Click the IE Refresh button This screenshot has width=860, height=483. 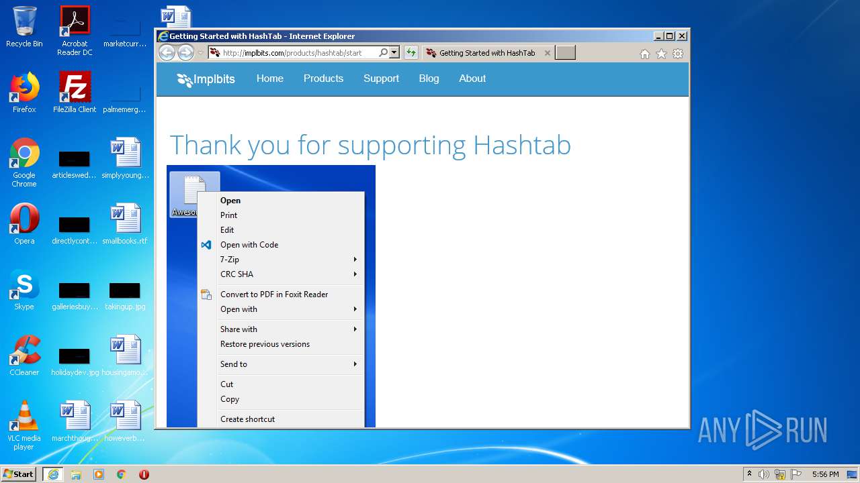click(x=411, y=52)
